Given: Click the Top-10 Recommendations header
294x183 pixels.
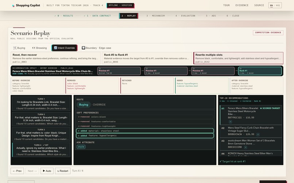Looking at the screenshot, I should tap(234, 98).
